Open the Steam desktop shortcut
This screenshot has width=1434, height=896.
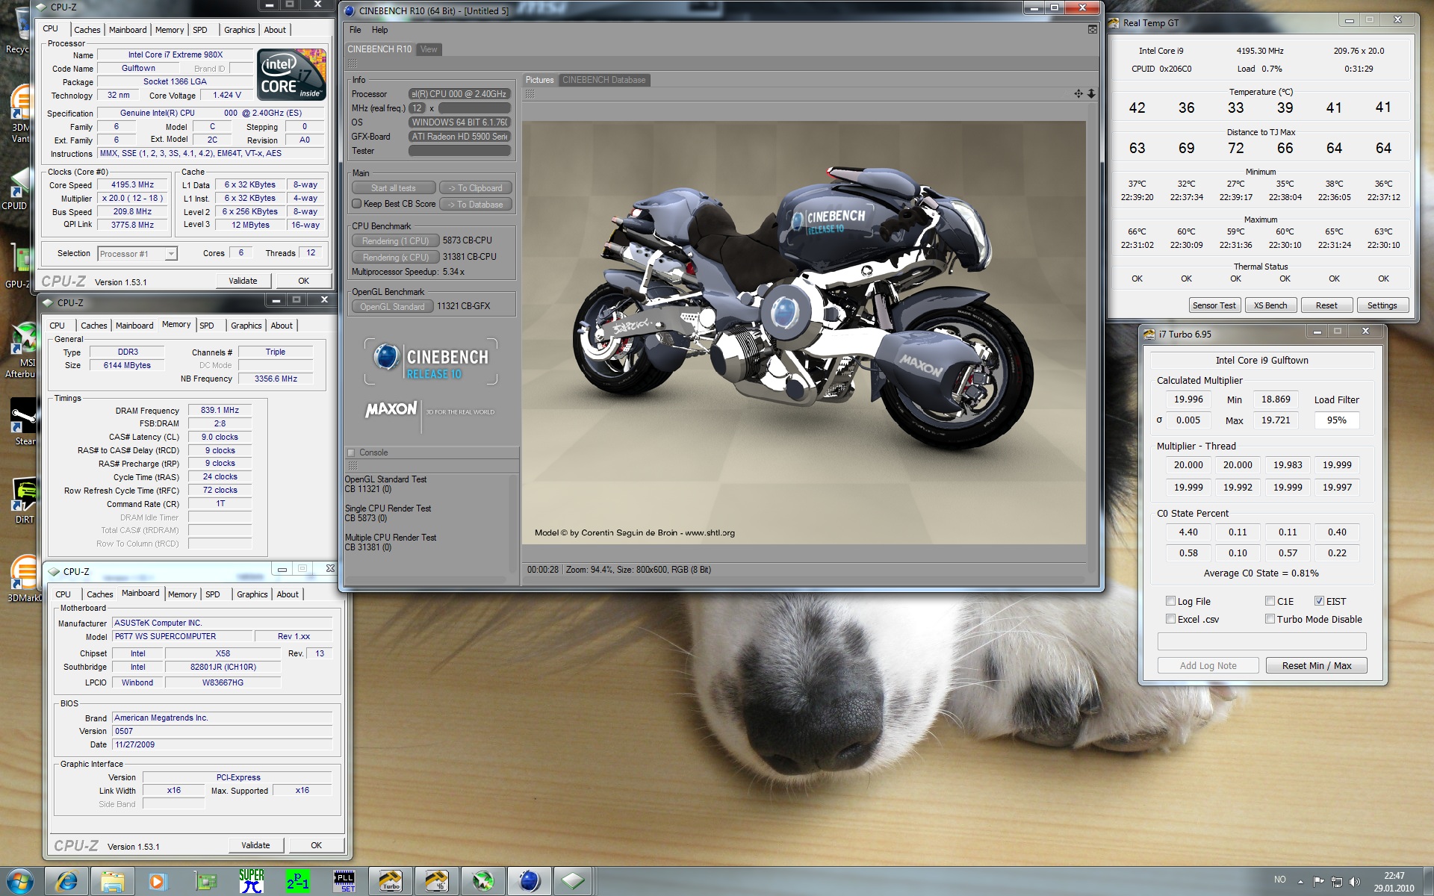24,422
